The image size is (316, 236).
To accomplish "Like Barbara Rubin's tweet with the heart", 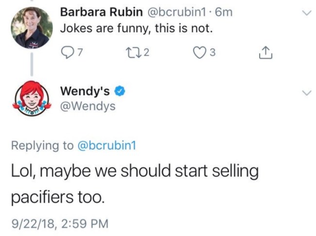I will click(197, 52).
